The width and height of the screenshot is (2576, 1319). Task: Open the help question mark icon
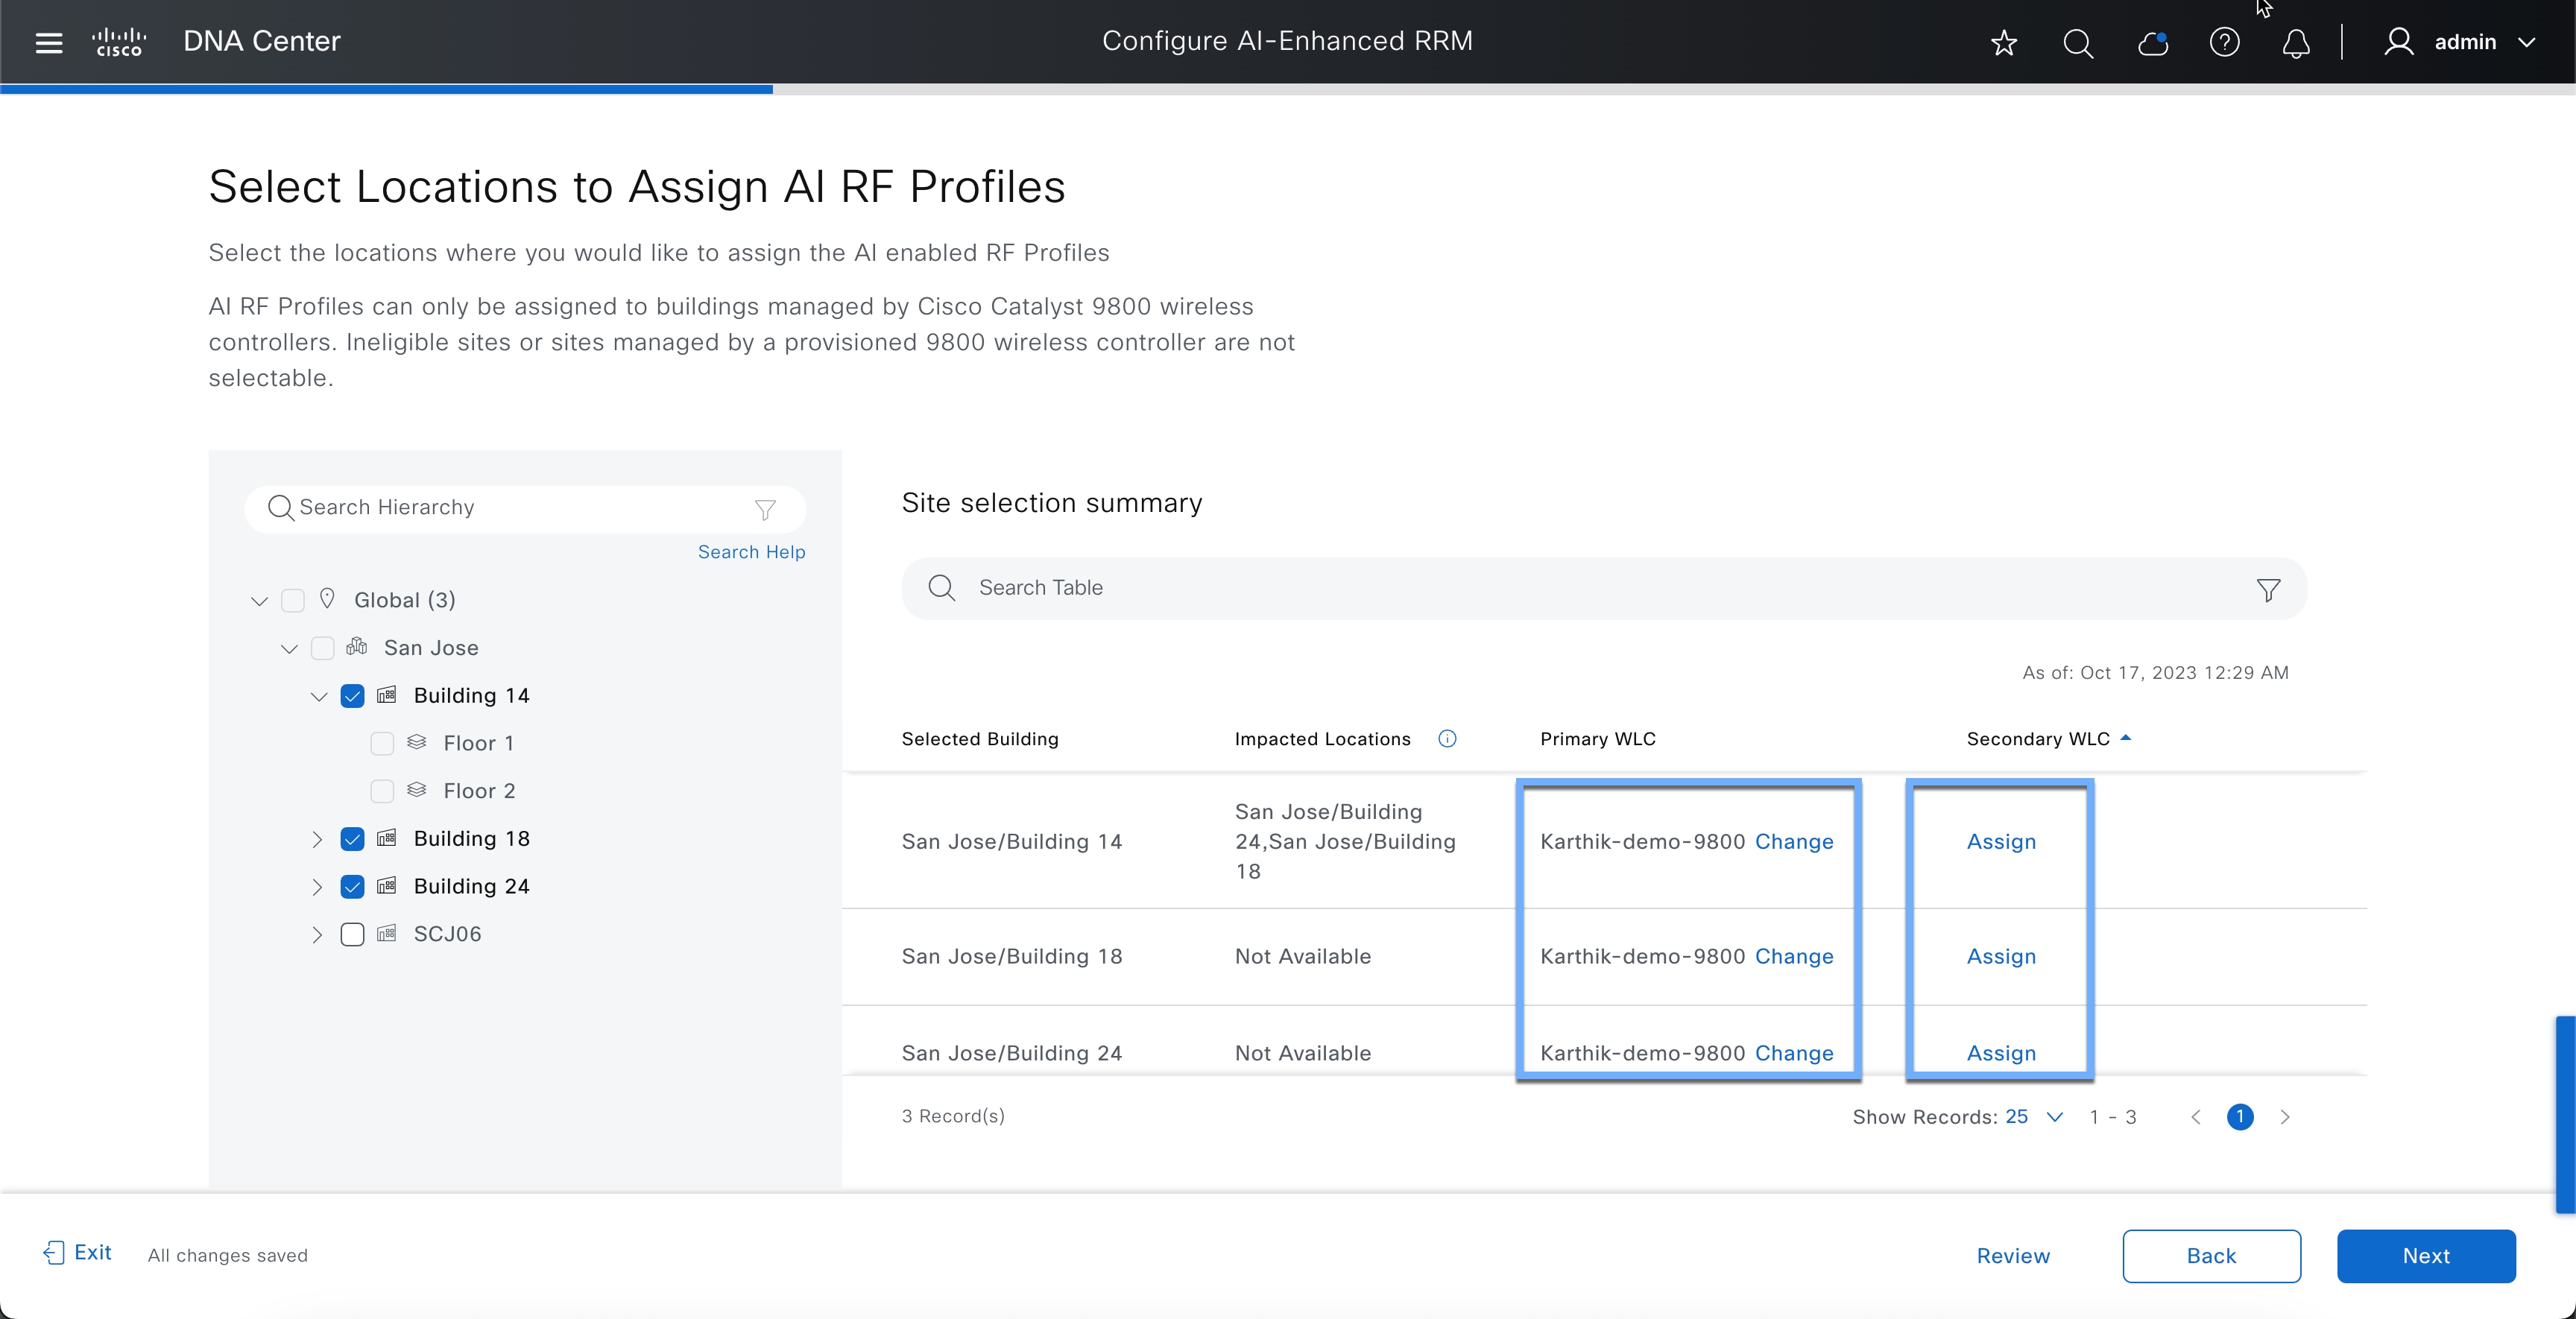click(2224, 42)
